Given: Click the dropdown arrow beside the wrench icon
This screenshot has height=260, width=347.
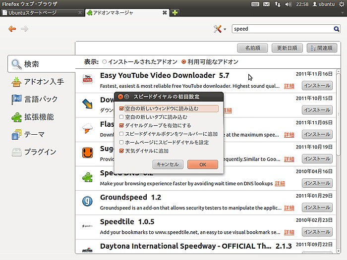Looking at the screenshot, I should 225,29.
